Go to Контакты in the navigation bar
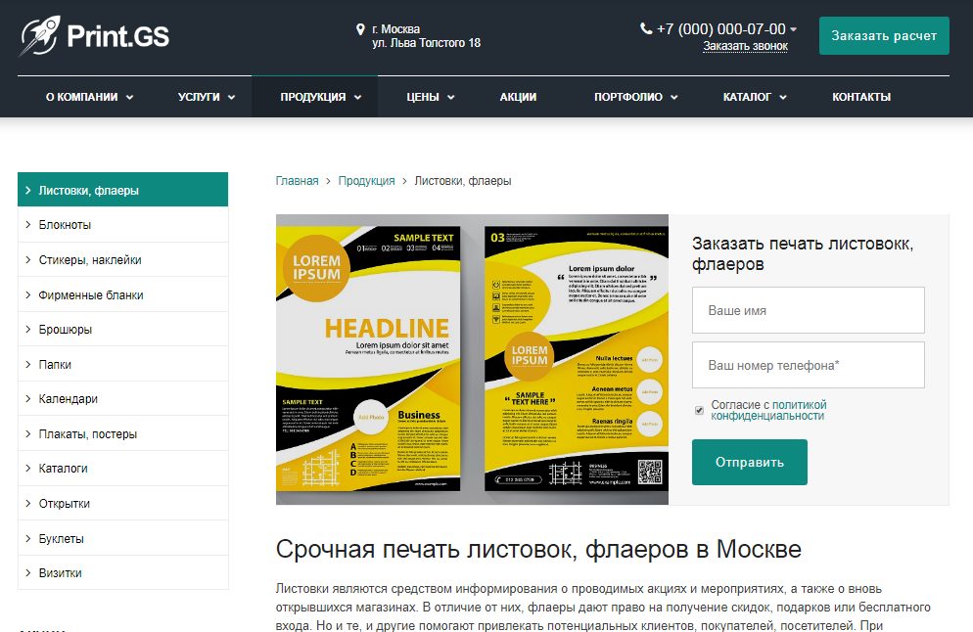Image resolution: width=973 pixels, height=632 pixels. [x=861, y=97]
